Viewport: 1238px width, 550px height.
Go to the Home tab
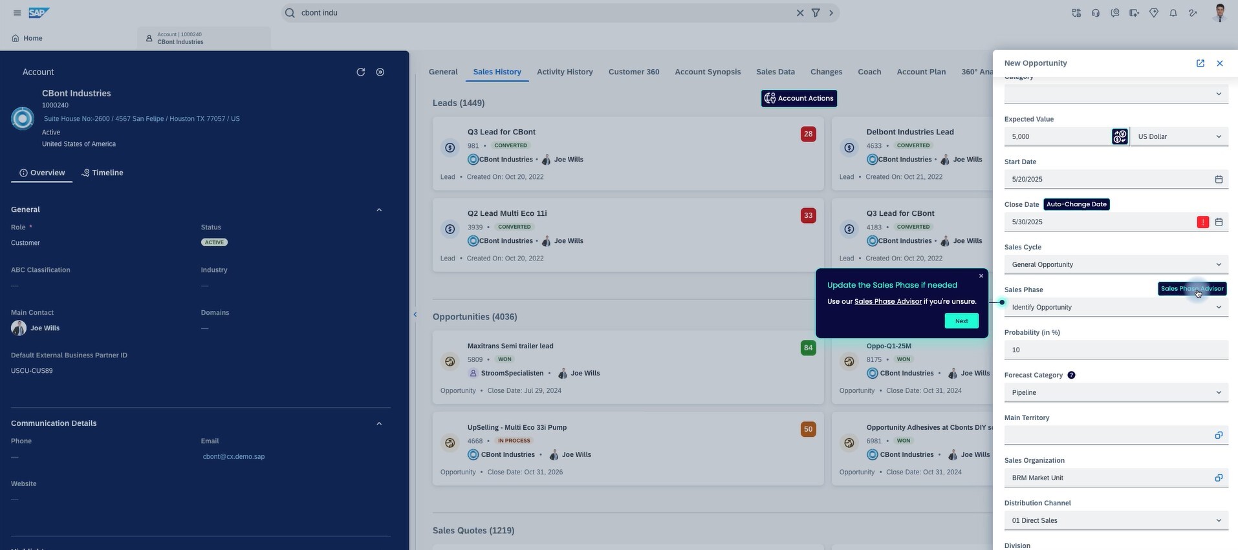27,38
